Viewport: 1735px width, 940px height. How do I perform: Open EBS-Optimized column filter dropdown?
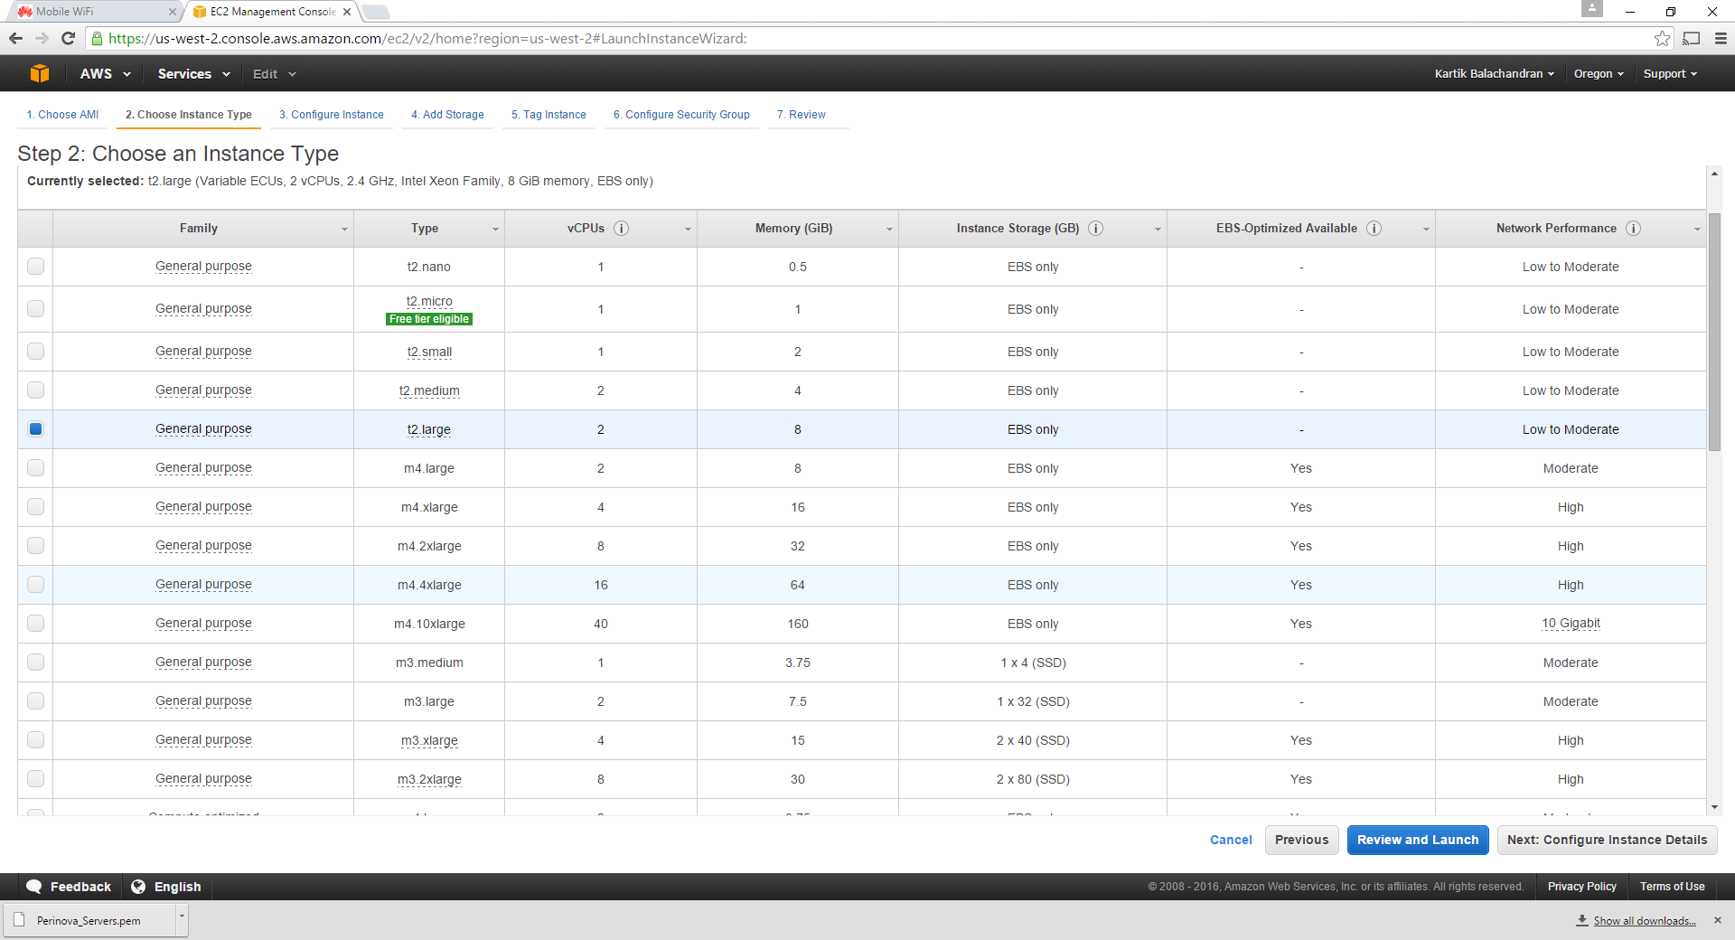pyautogui.click(x=1426, y=230)
